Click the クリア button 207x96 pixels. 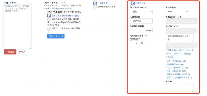[x=22, y=52]
